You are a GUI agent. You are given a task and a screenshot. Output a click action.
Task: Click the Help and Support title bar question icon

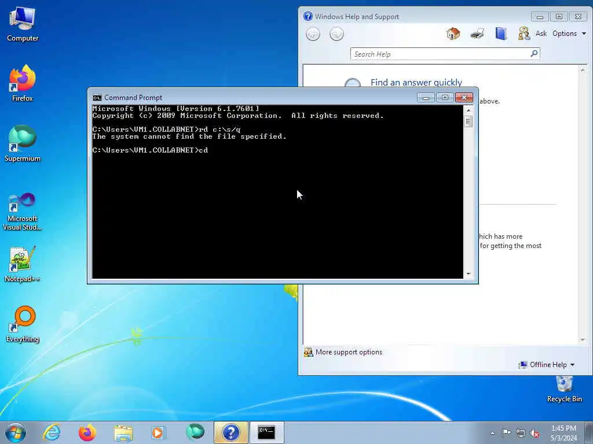tap(308, 16)
